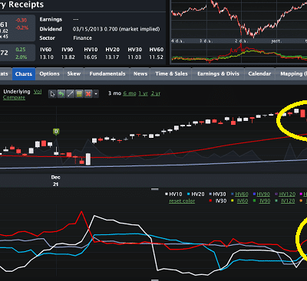Viewport: 307px width, 281px height.
Task: Click the splitter handle below price chart
Action: [155, 189]
